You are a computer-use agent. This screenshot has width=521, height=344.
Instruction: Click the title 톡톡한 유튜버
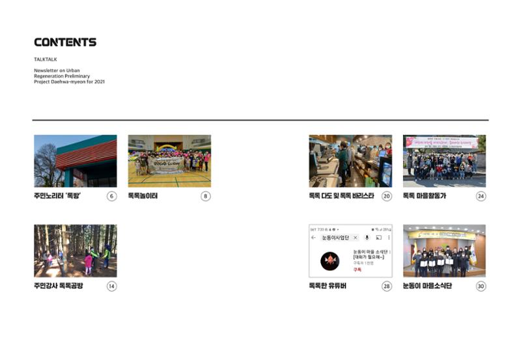pyautogui.click(x=328, y=286)
